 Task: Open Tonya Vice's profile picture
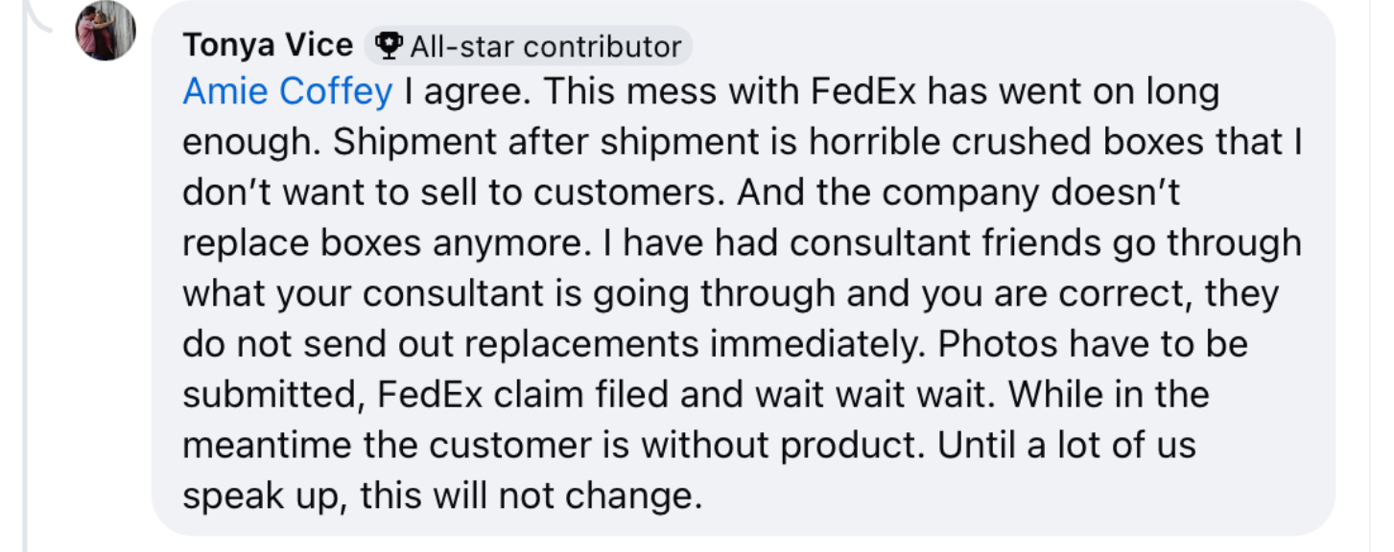click(x=106, y=31)
